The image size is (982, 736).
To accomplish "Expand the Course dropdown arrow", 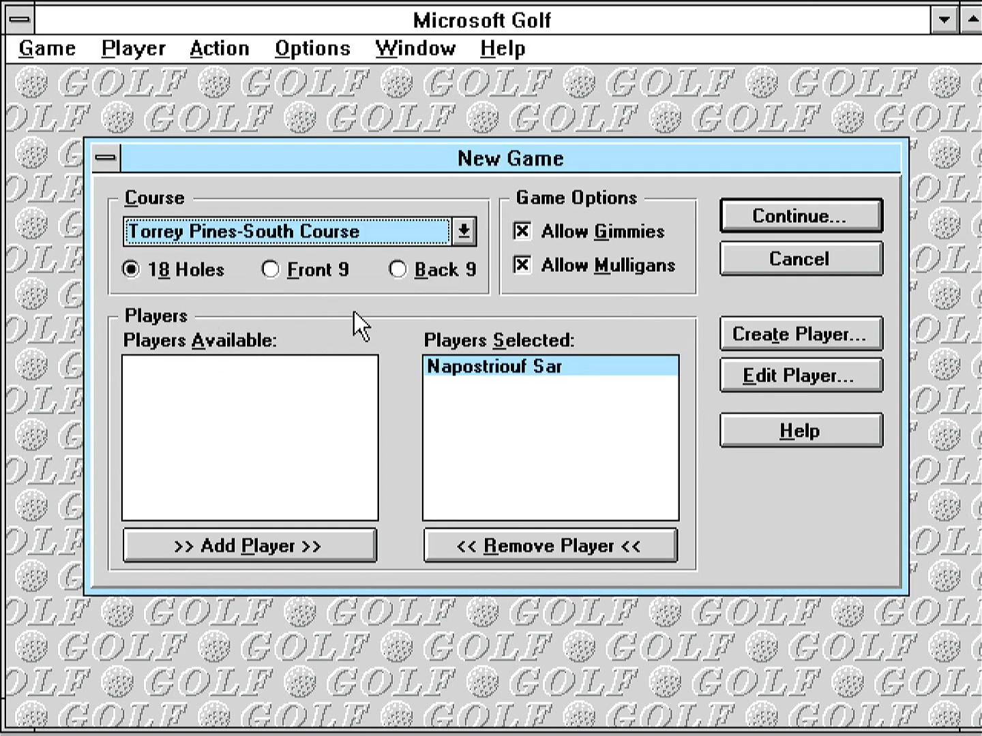I will [464, 231].
